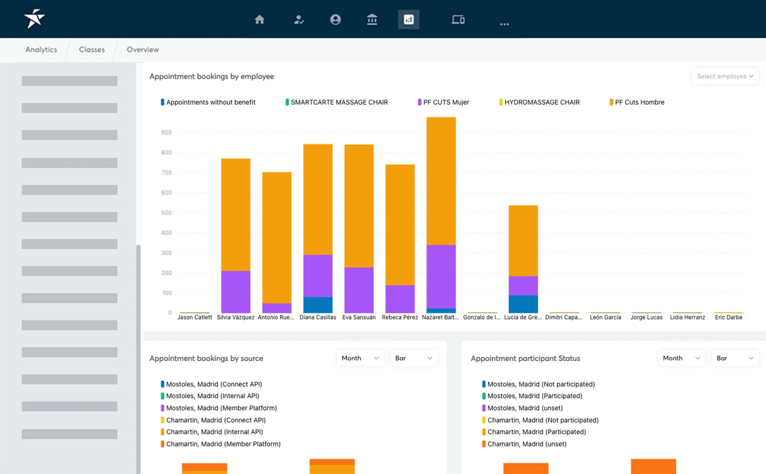766x474 pixels.
Task: Toggle the PF CUTS Mujer legend
Action: pyautogui.click(x=446, y=102)
